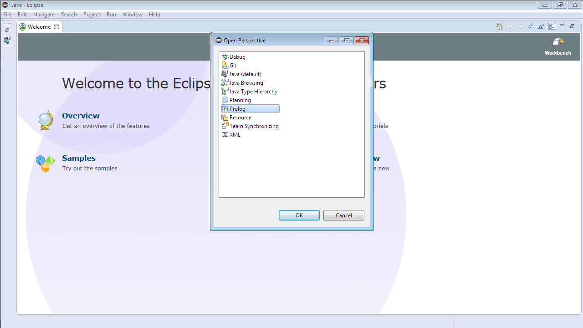Select the Planning clock icon
The width and height of the screenshot is (583, 328).
(225, 100)
